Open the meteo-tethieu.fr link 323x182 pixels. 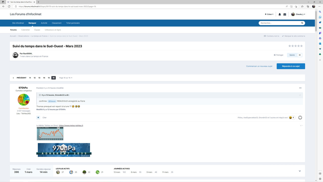[x=71, y=126]
